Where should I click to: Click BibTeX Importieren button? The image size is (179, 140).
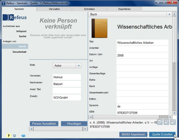[133, 134]
